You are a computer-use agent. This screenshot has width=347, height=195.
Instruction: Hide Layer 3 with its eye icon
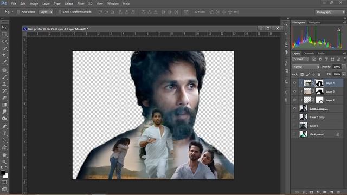click(294, 92)
